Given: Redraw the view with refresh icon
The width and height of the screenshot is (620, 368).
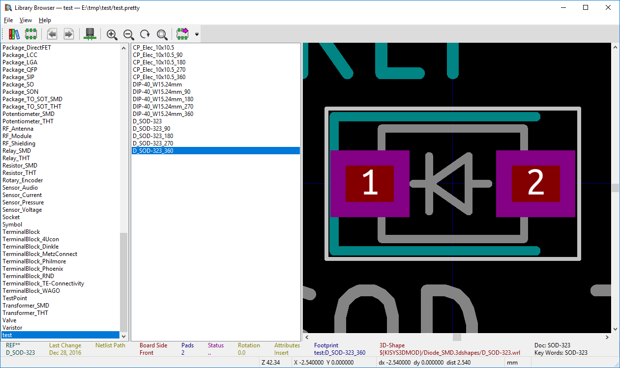Looking at the screenshot, I should click(145, 34).
